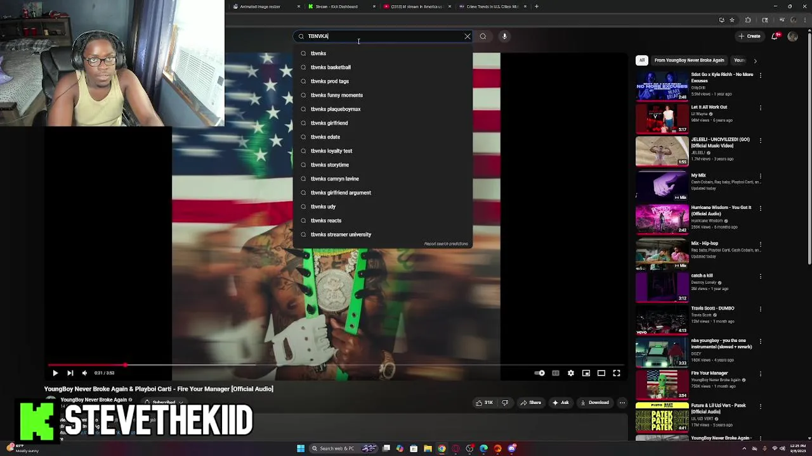This screenshot has width=812, height=456.
Task: Click the Ask button
Action: pos(561,403)
